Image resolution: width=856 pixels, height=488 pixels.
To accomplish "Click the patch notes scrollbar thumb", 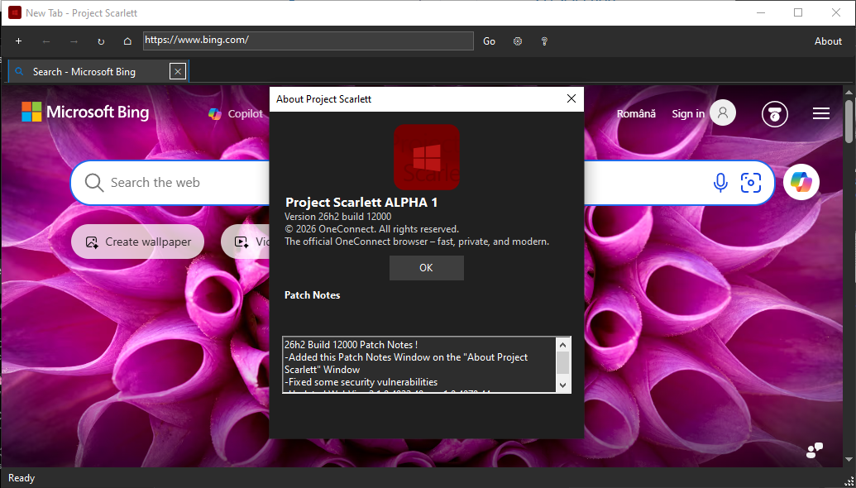I will pyautogui.click(x=563, y=362).
